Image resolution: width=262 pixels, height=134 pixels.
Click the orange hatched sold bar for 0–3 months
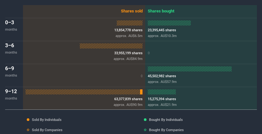coord(130,23)
